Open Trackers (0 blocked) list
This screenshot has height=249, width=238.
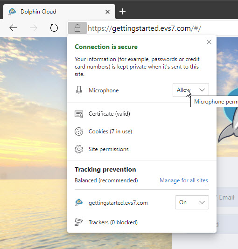point(113,222)
